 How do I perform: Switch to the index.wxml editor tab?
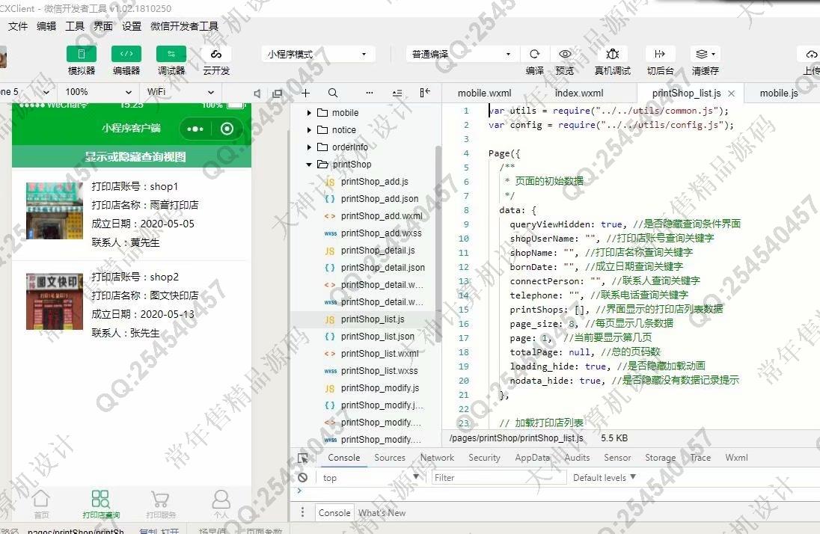[x=579, y=93]
